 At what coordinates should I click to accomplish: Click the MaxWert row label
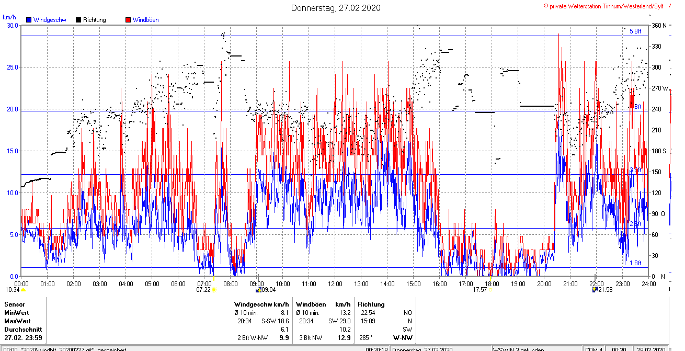[x=17, y=321]
